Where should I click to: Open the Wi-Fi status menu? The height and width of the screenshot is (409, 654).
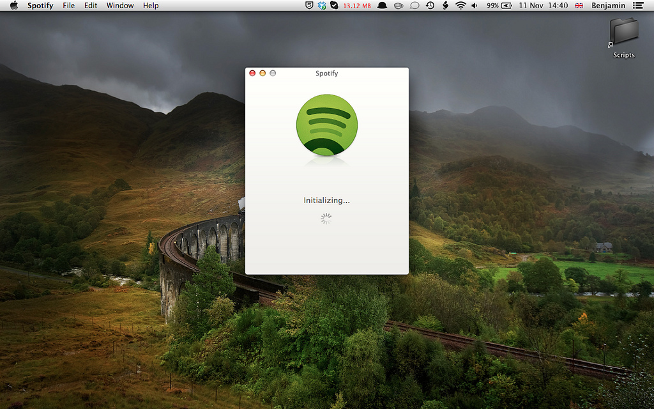point(460,5)
